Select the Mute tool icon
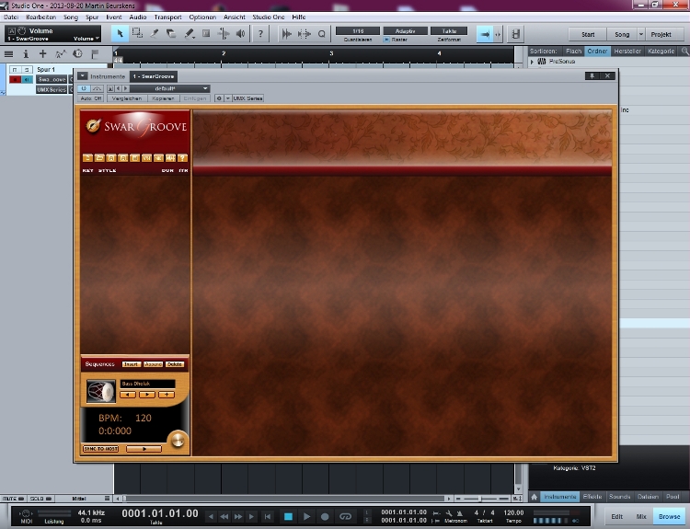Image resolution: width=690 pixels, height=529 pixels. tap(206, 33)
